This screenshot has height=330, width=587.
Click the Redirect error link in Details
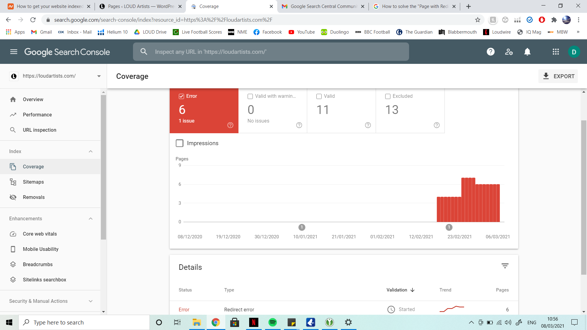(239, 310)
